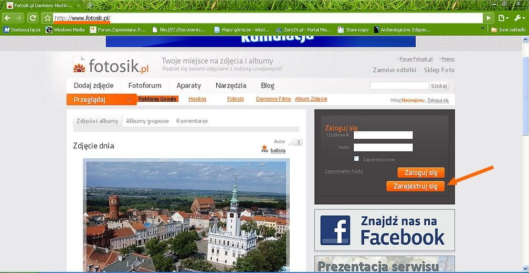Click the site search text field
Viewport: 529px width, 273px height.
[x=399, y=85]
